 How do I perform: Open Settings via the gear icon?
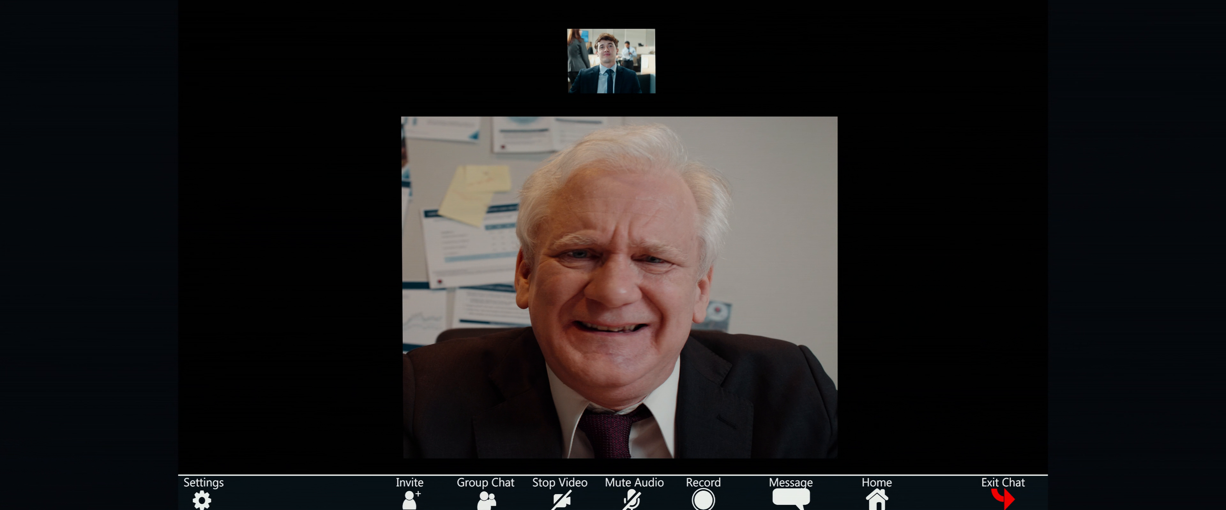202,500
